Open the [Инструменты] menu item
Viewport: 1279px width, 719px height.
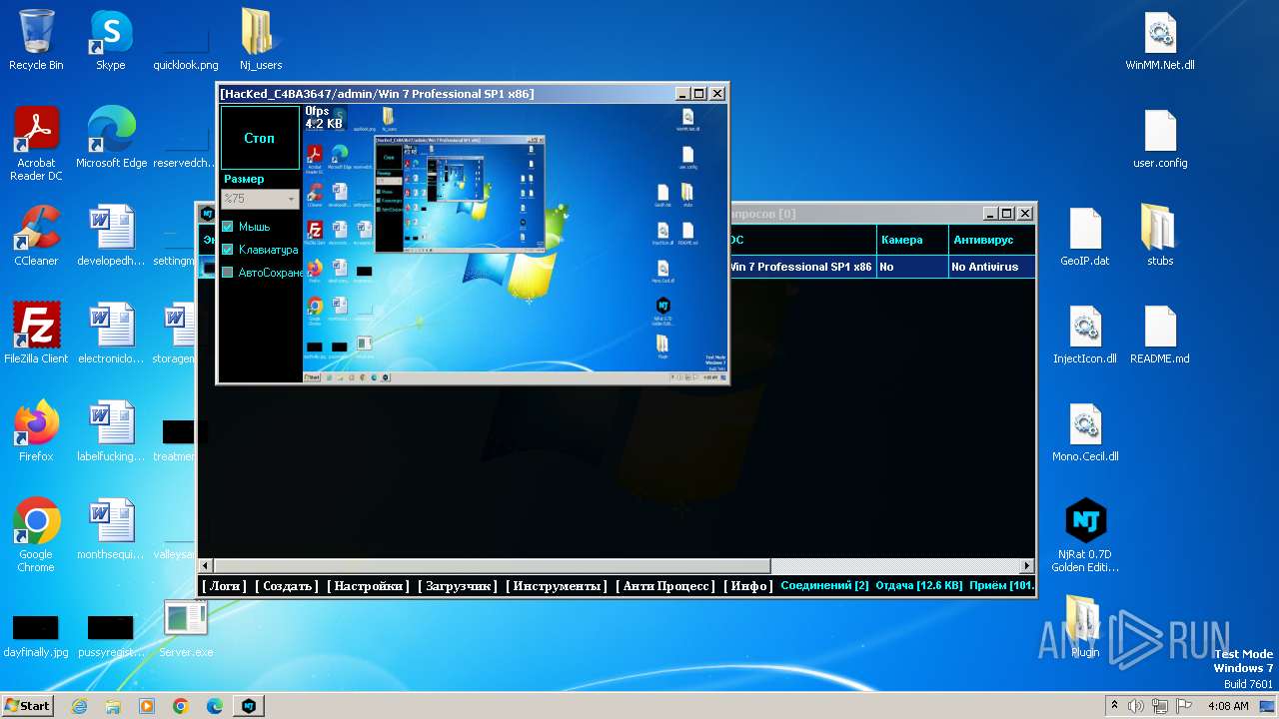[556, 586]
